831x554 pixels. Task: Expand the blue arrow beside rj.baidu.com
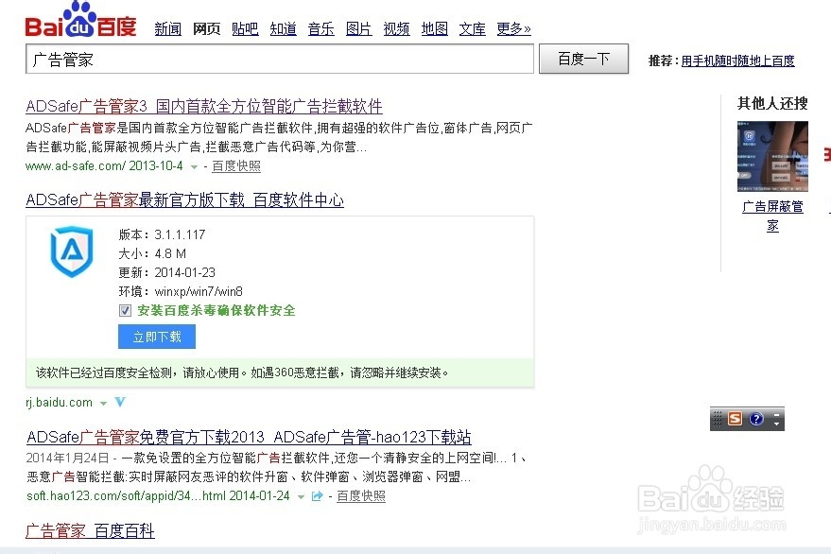[119, 402]
